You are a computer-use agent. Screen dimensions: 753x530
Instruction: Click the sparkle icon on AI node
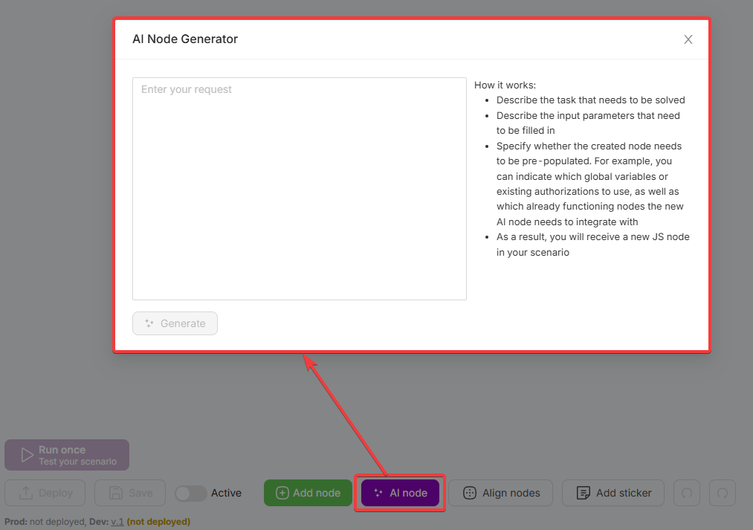point(378,493)
